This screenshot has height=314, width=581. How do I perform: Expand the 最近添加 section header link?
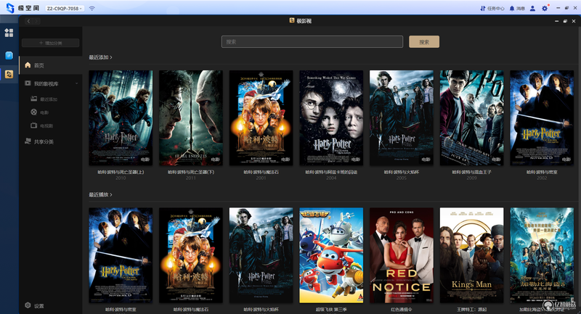(100, 57)
